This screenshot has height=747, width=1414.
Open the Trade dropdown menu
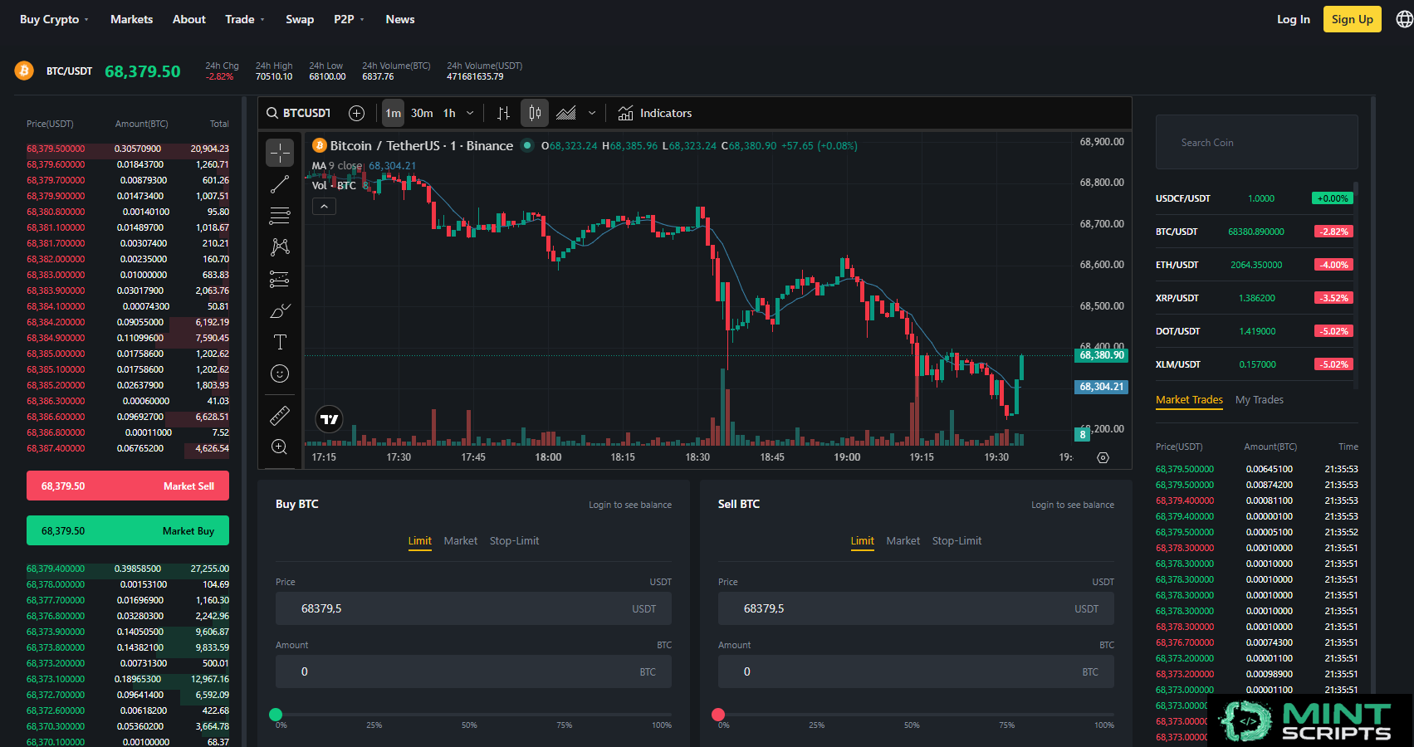[x=245, y=19]
